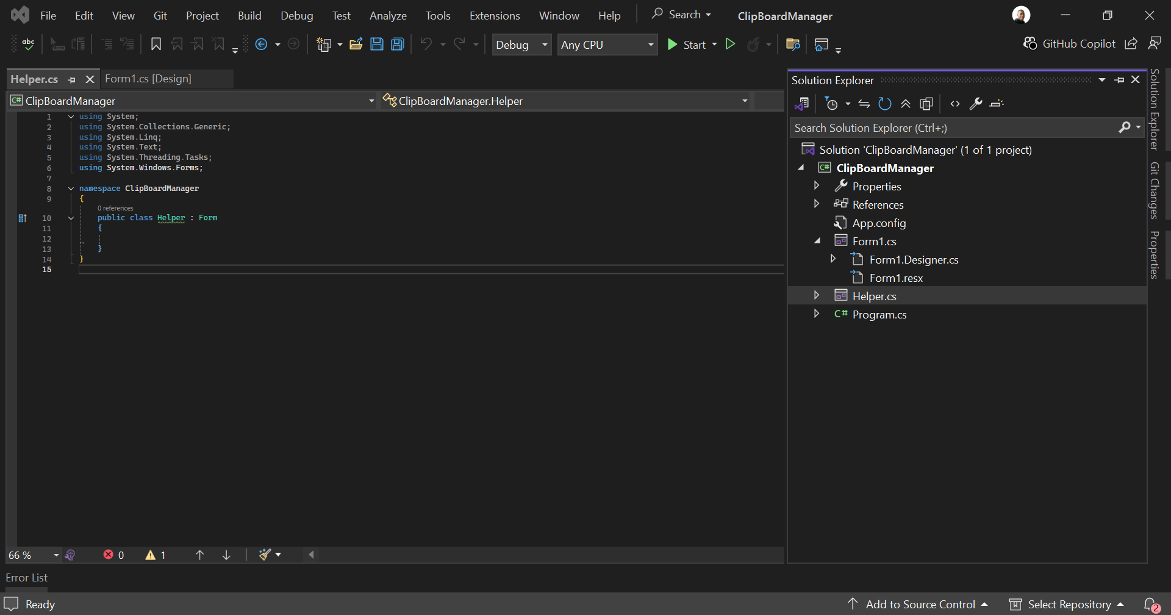The height and width of the screenshot is (615, 1171).
Task: Open the Start button dropdown arrow
Action: pos(714,45)
